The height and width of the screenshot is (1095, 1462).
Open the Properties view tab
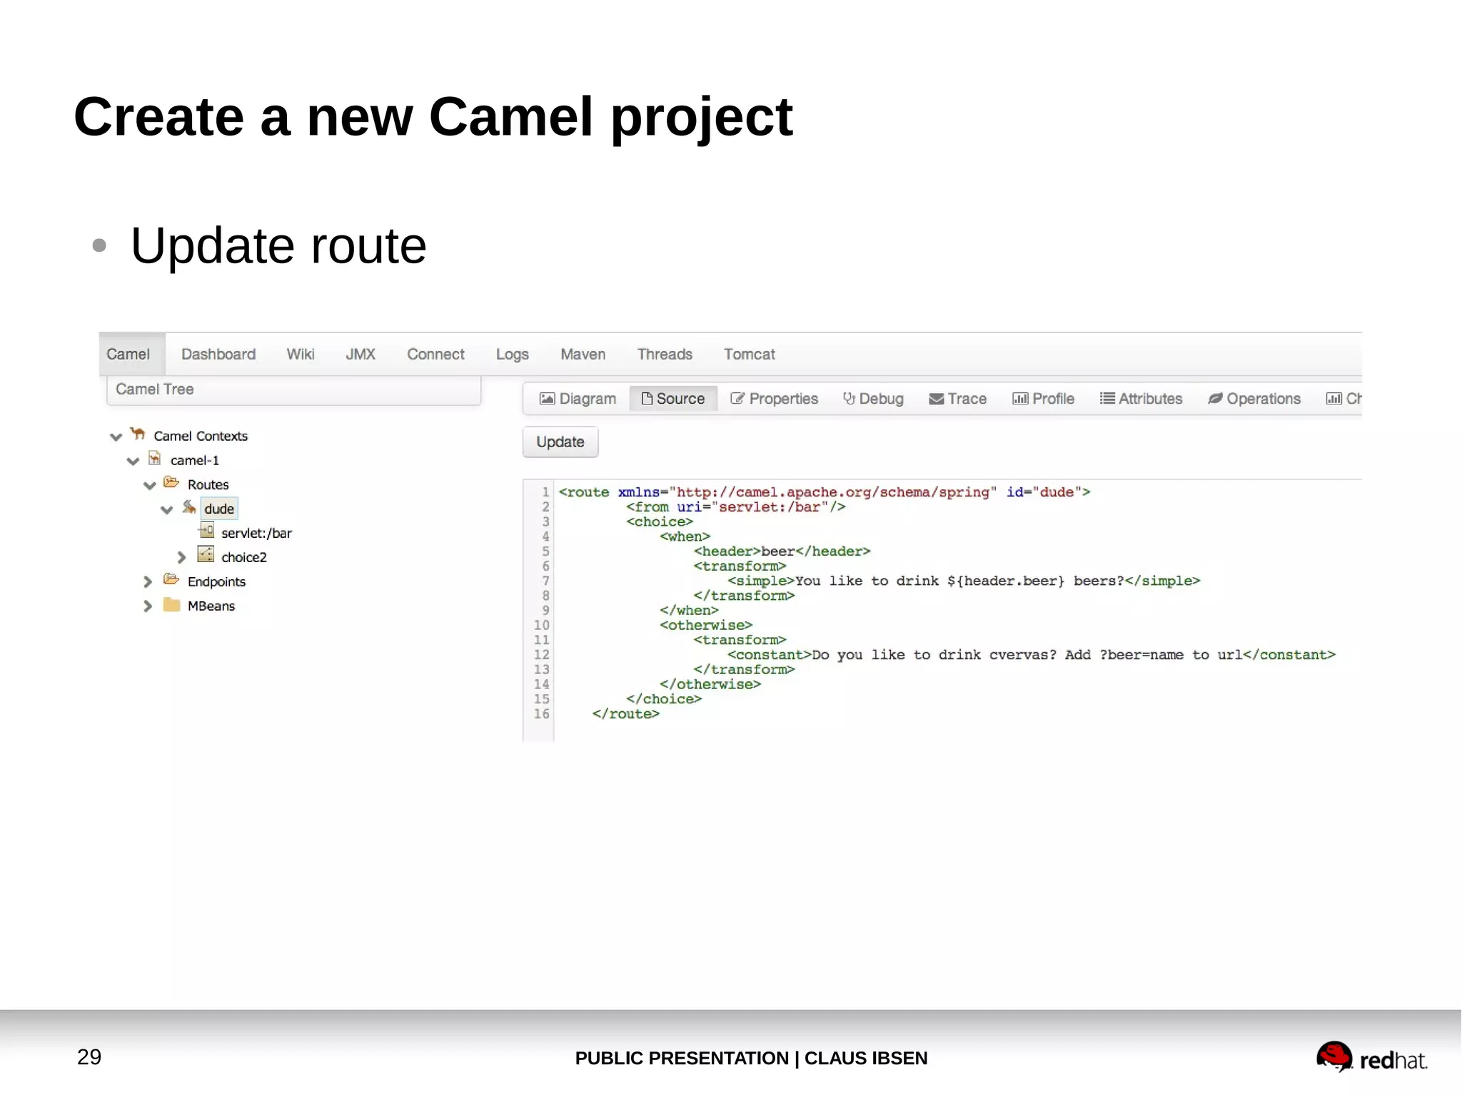click(x=774, y=399)
